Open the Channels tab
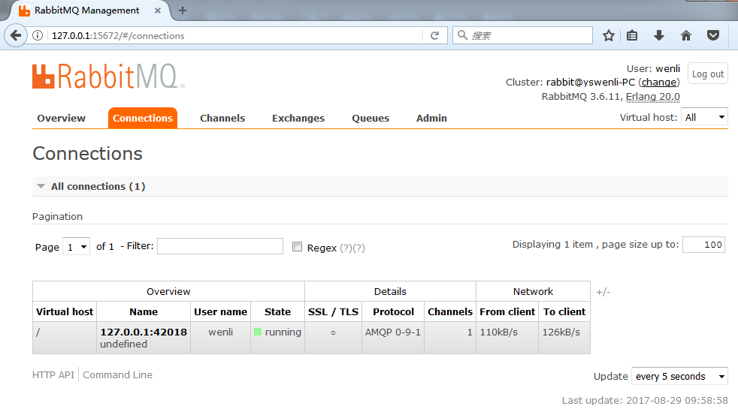Screen dimensions: 738x415 tap(222, 118)
